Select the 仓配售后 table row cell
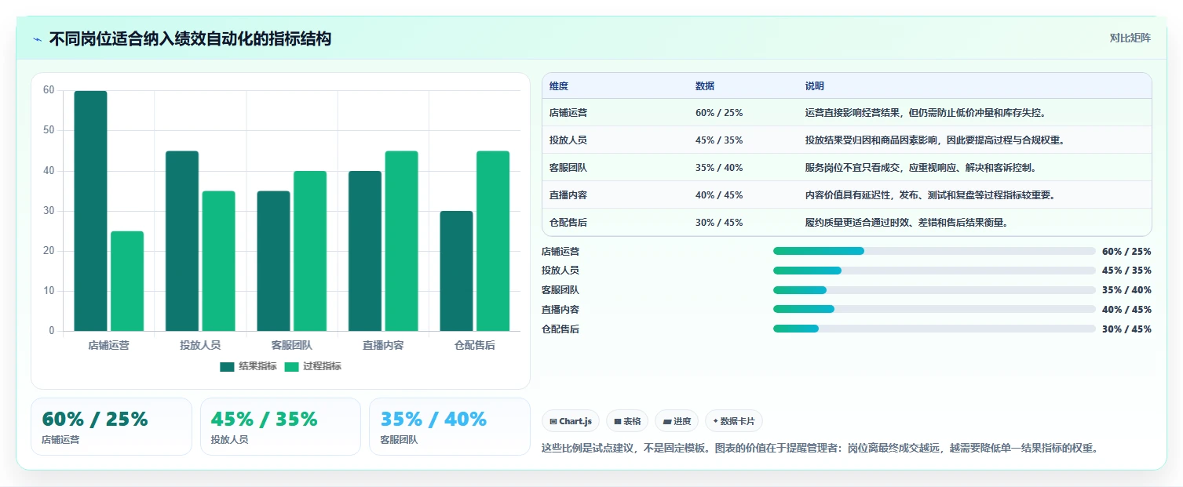Screen dimensions: 1183x487 (568, 223)
